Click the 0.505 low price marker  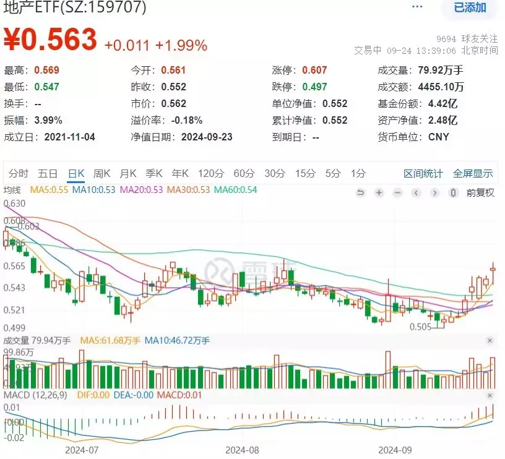[420, 327]
